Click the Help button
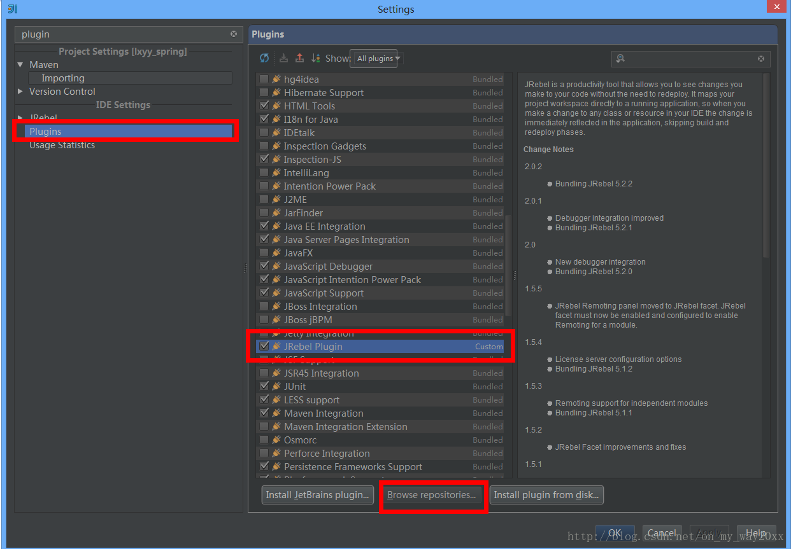 pyautogui.click(x=756, y=533)
